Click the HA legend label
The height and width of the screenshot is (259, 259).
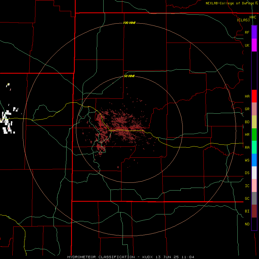click(x=247, y=96)
